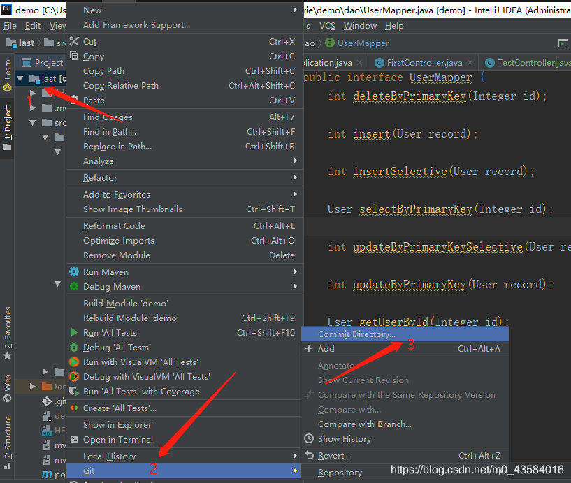Open the Edit menu
571x483 pixels.
point(33,26)
